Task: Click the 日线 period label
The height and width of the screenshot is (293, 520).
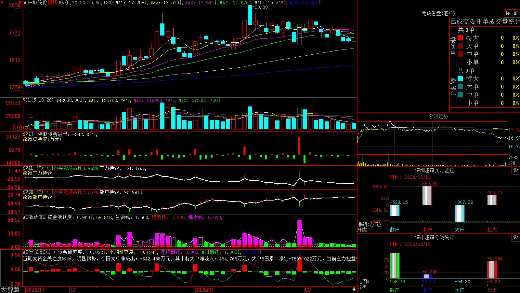Action: click(53, 3)
